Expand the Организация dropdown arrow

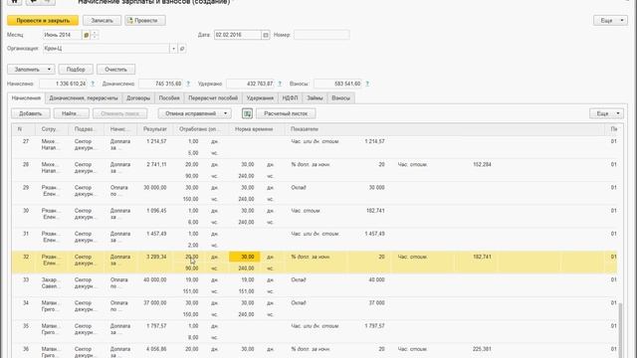[x=173, y=49]
